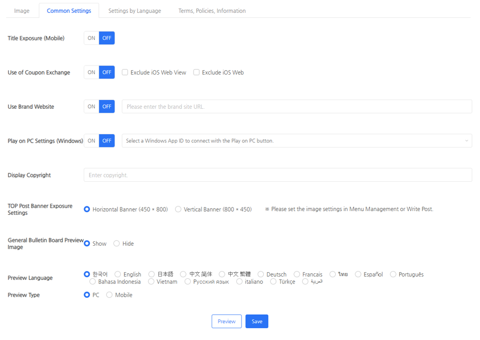Check the Exclude iOS Web View box
The height and width of the screenshot is (340, 480).
[x=125, y=72]
